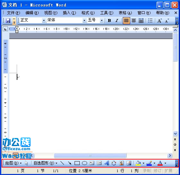Apply red font color A

tap(160, 163)
